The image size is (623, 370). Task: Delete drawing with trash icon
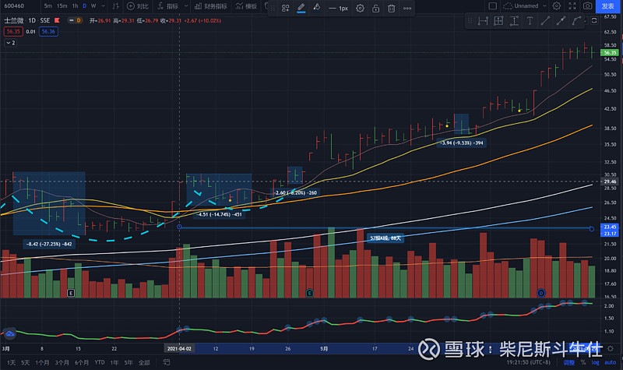pos(392,8)
